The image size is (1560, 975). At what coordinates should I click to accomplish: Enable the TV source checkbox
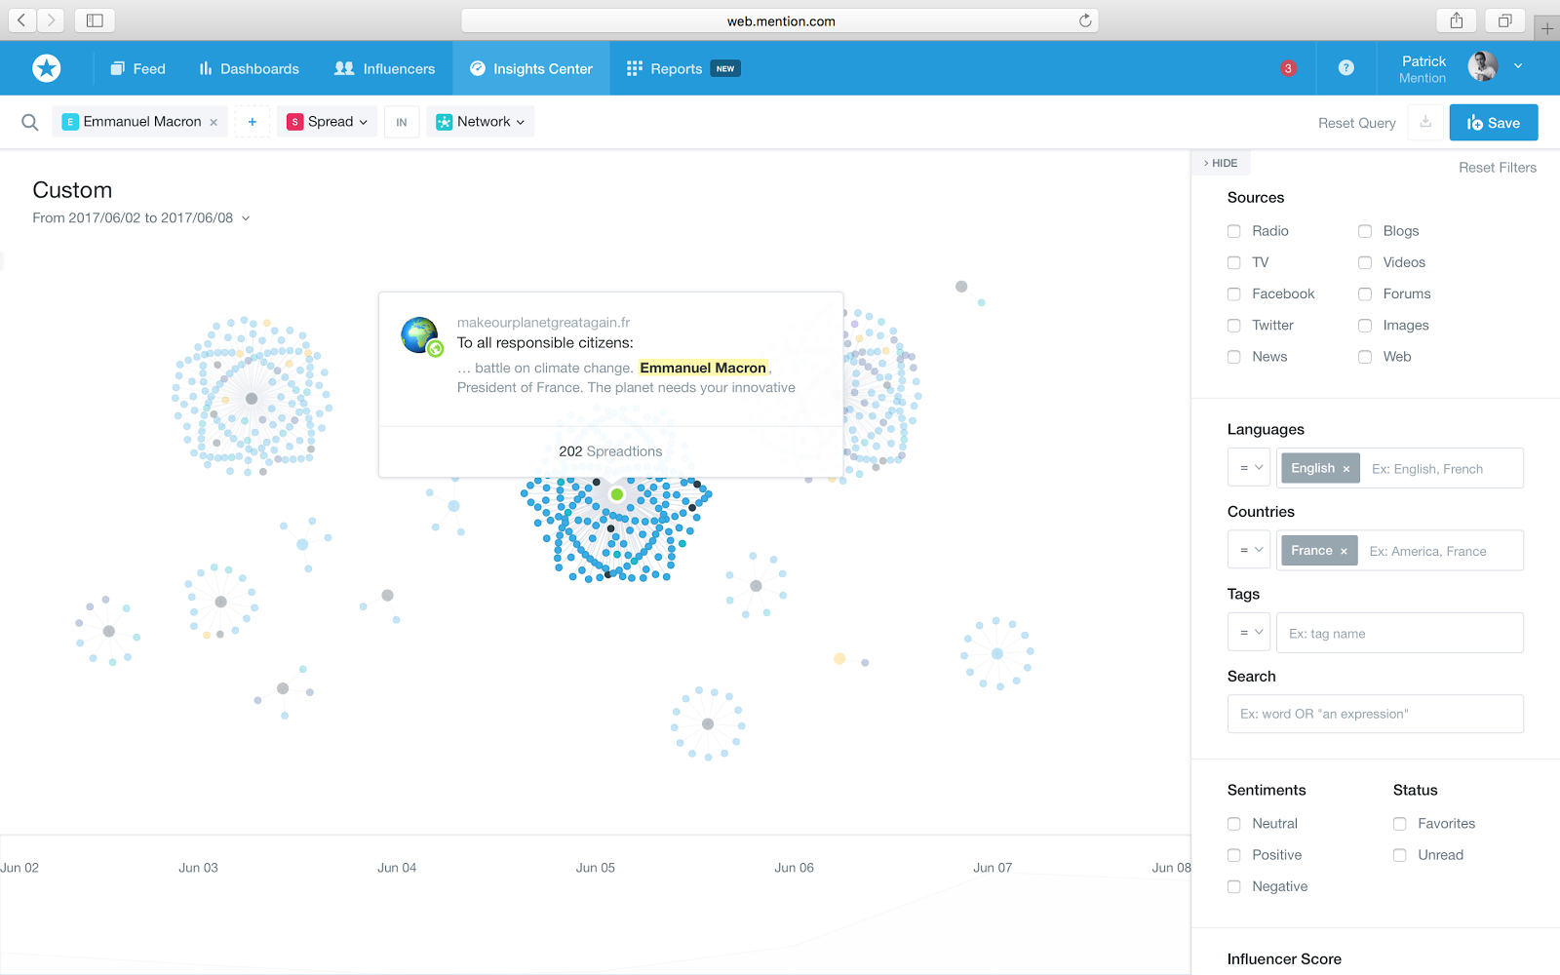tap(1233, 262)
